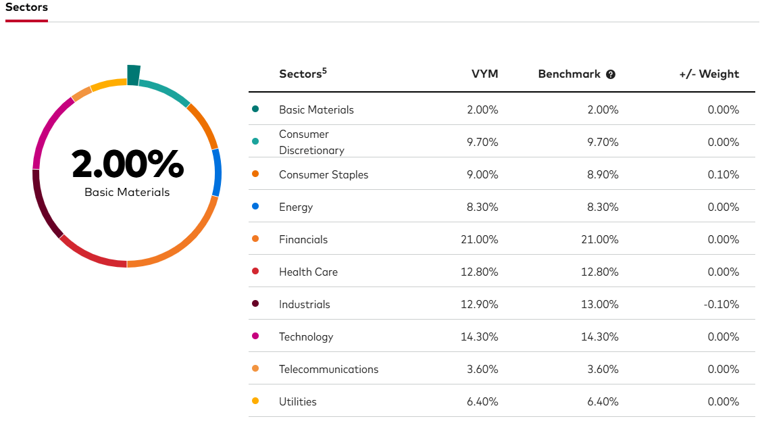The height and width of the screenshot is (423, 760).
Task: Click the Benchmark help question-mark icon
Action: pyautogui.click(x=611, y=74)
